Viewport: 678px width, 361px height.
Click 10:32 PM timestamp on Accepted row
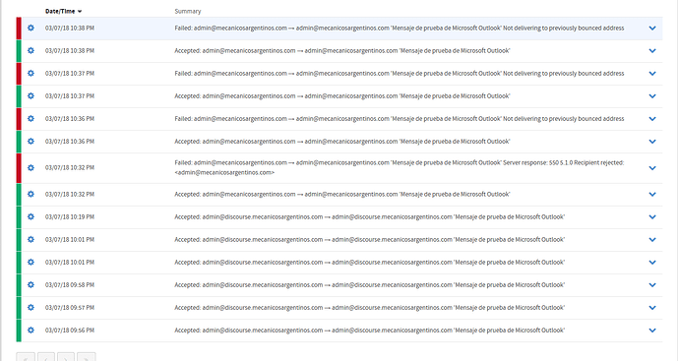pos(70,194)
